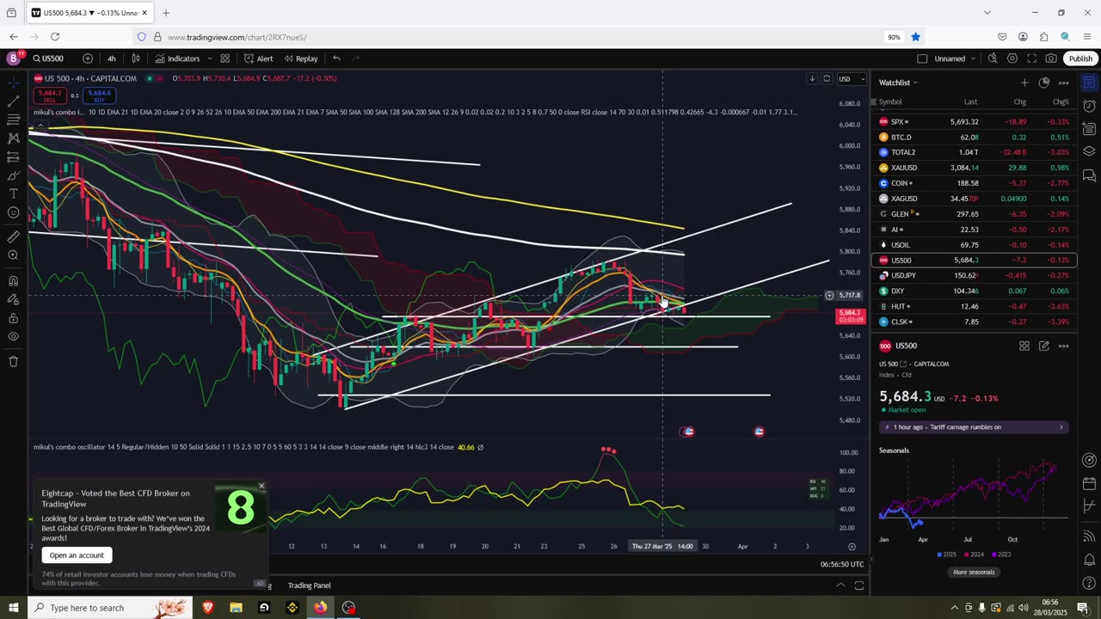Take a chart snapshot with camera icon
This screenshot has width=1101, height=619.
(1051, 58)
